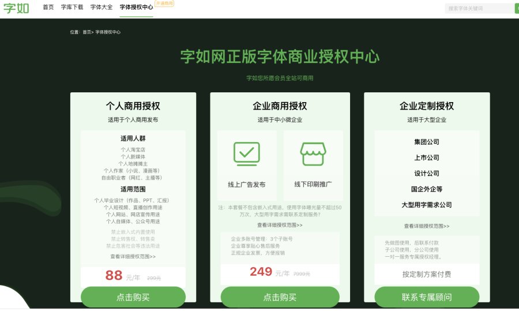The image size is (519, 311).
Task: Click the online ad checkmark monitor icon
Action: (x=247, y=154)
